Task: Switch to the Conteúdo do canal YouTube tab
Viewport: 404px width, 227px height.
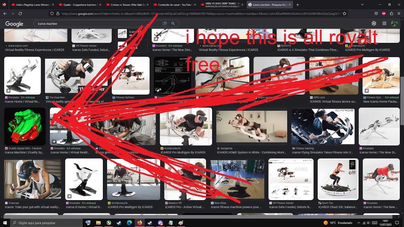Action: [x=174, y=5]
